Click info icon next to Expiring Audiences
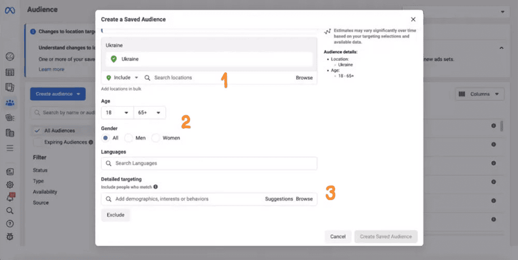 pos(90,142)
